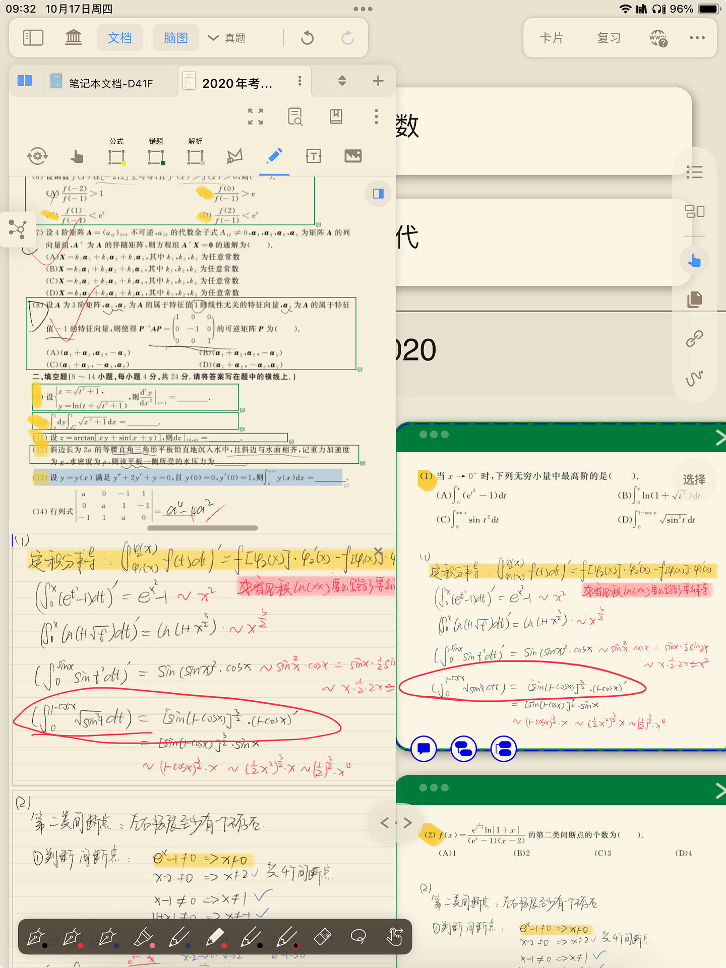
Task: Open the 复习 review button
Action: pyautogui.click(x=609, y=38)
